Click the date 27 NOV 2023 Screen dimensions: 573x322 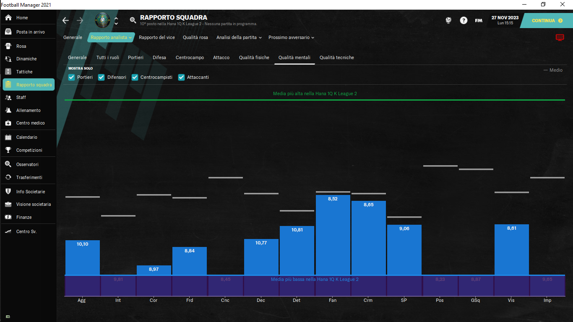click(x=505, y=18)
